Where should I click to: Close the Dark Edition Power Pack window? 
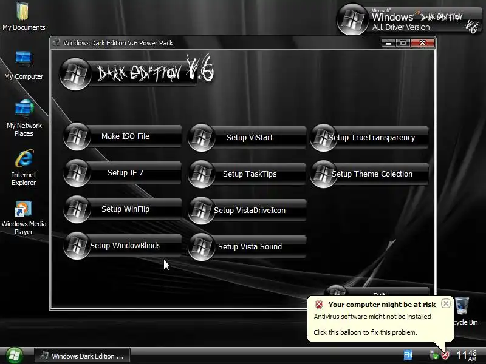(422, 42)
